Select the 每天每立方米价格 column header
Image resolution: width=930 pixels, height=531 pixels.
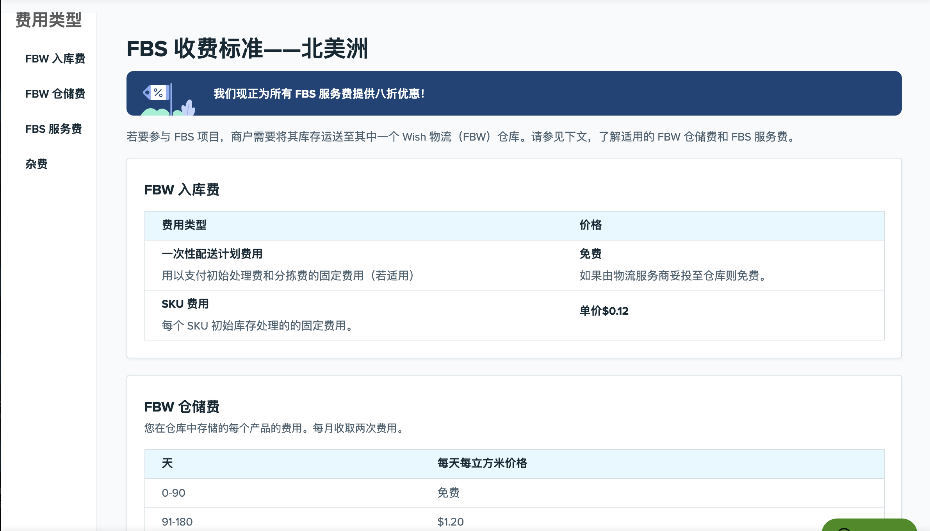pyautogui.click(x=482, y=463)
